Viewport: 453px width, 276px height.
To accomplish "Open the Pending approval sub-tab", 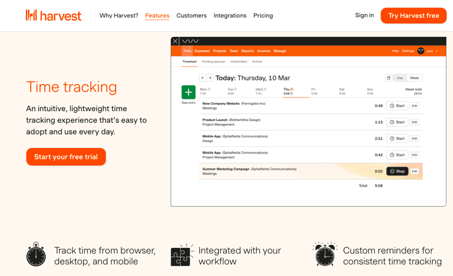I will pyautogui.click(x=213, y=61).
